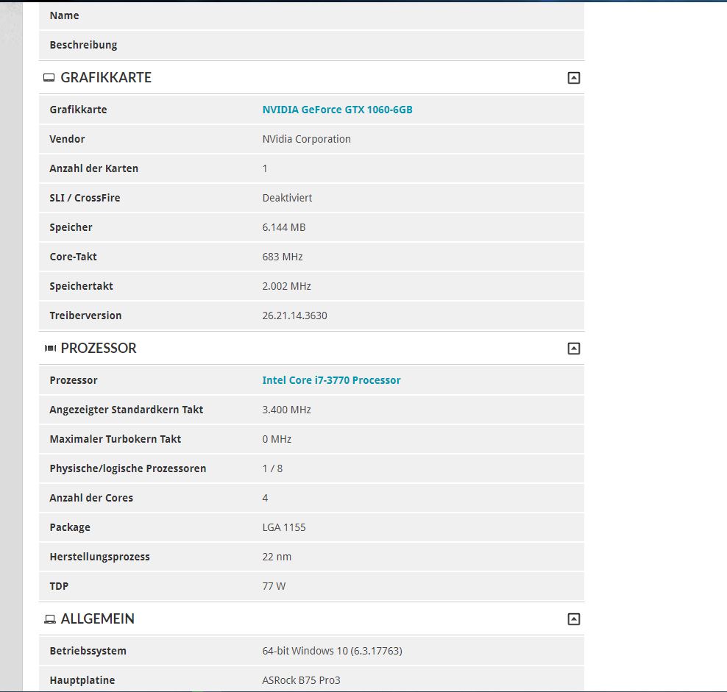Click the Anzahl der Karten label

(x=93, y=168)
